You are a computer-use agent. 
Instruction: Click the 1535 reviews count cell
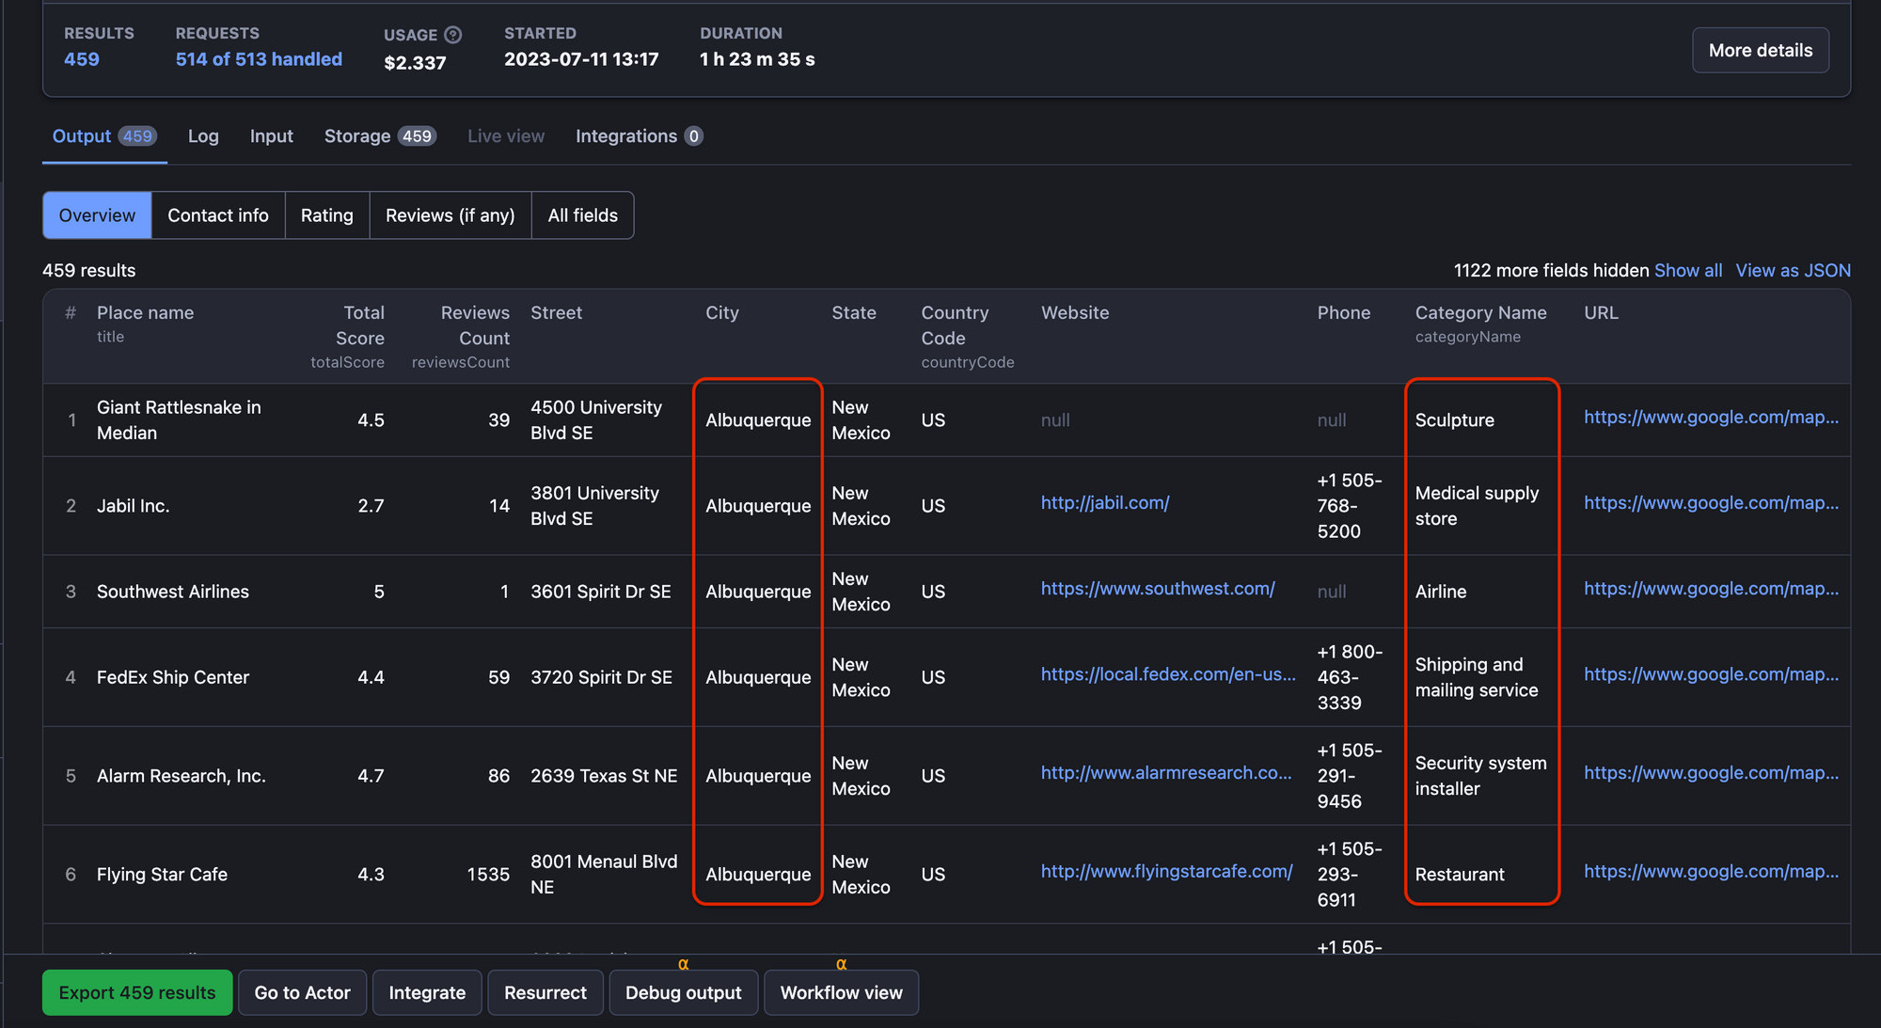488,875
